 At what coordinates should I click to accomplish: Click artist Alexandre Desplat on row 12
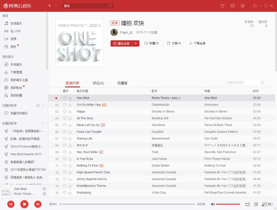[x=164, y=172]
